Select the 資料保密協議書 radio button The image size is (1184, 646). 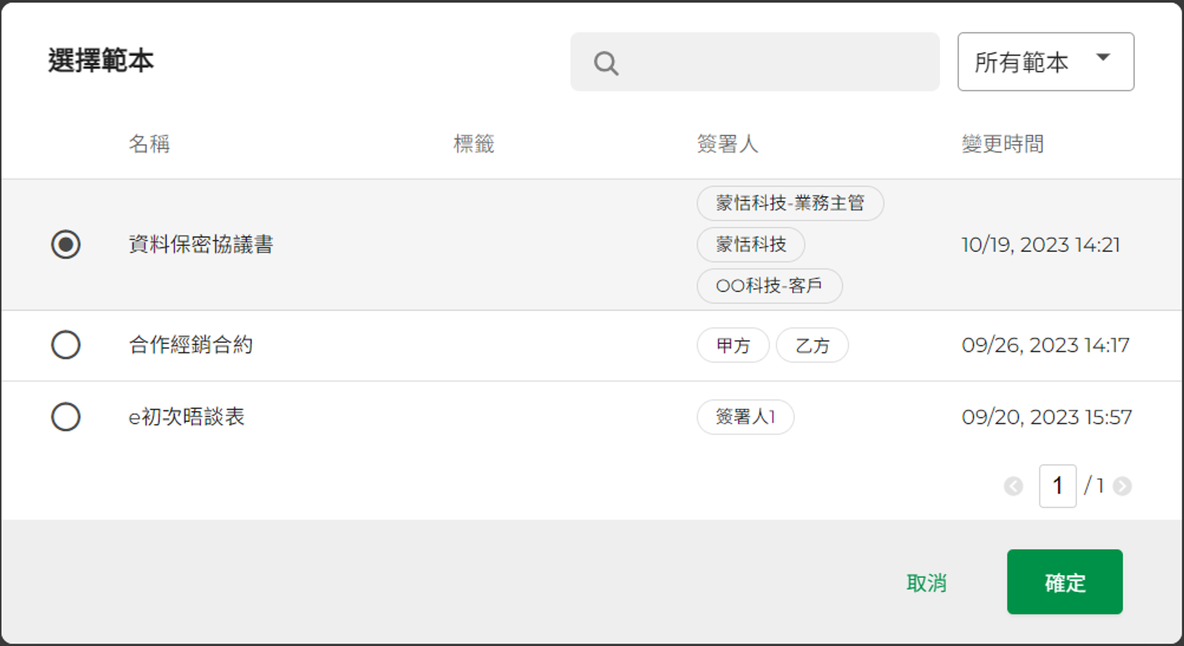click(66, 245)
